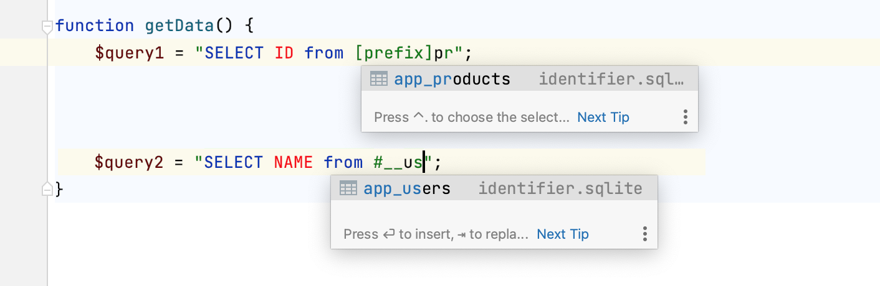Click the fold end marker at closing brace
This screenshot has height=286, width=880.
(47, 189)
